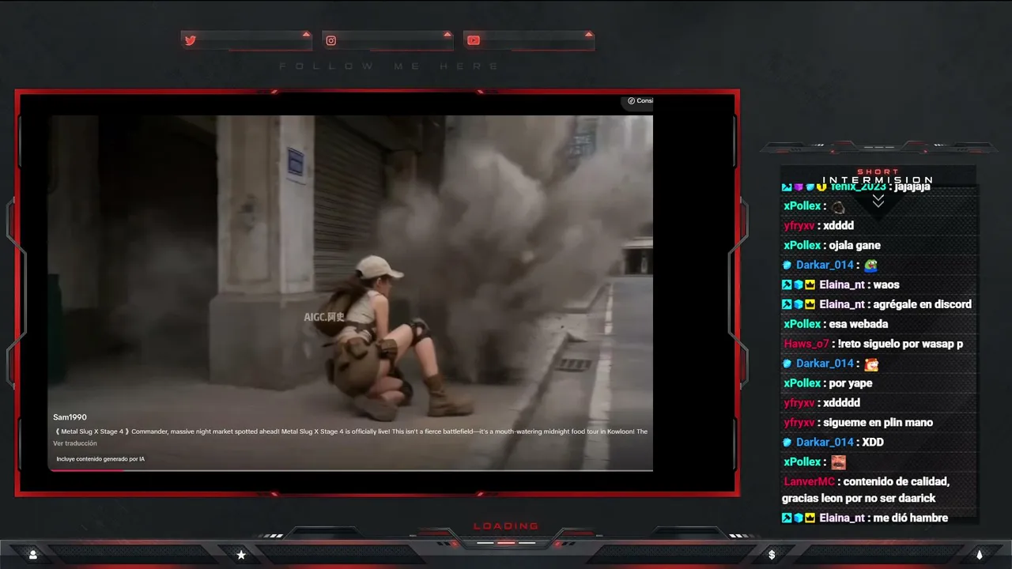1012x569 pixels.
Task: Expand the Instagram panel red arrow
Action: [447, 34]
